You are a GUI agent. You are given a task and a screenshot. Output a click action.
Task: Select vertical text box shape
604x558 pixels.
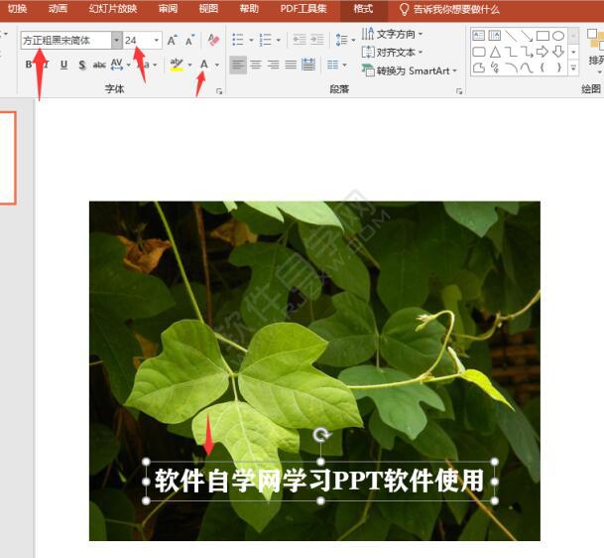coord(495,36)
